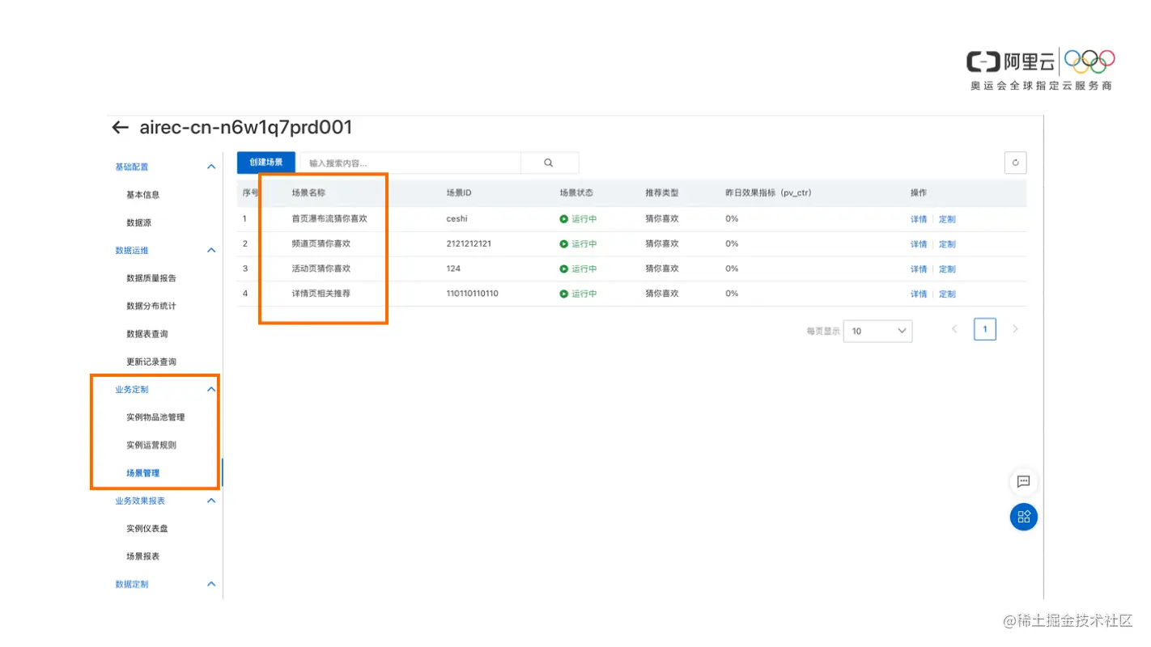The height and width of the screenshot is (647, 1151).
Task: Open 定制 for 频道页猜你喜欢
Action: click(947, 244)
